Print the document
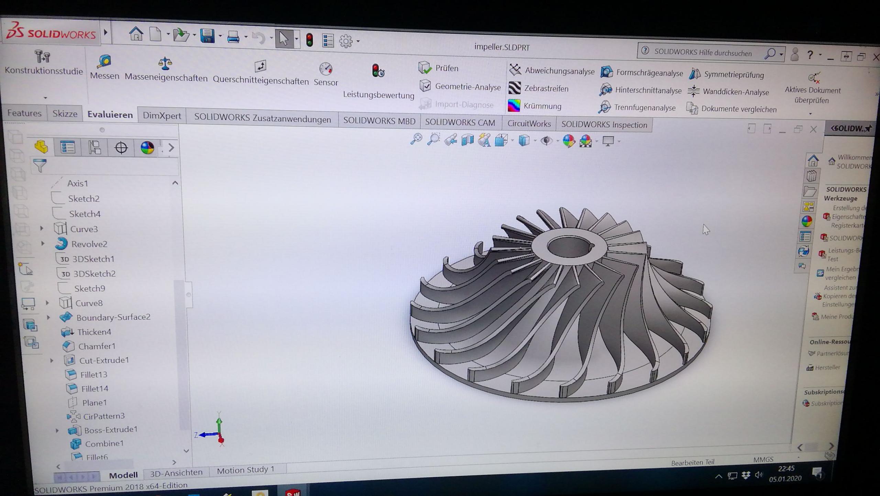880x496 pixels. [x=233, y=37]
